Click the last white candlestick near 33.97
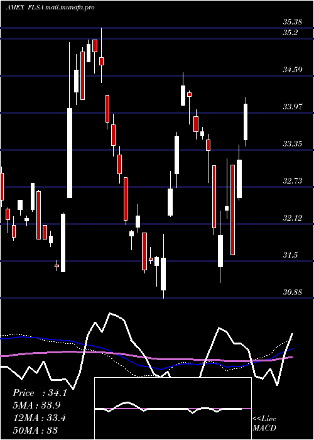The image size is (314, 440). 246,121
